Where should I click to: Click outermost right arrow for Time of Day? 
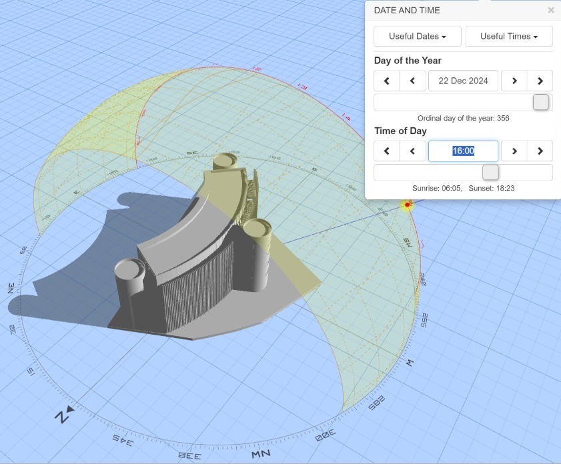[540, 151]
